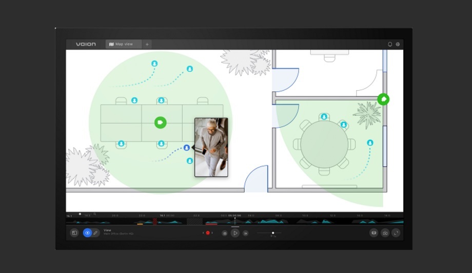Select topmost-left person marker with dotted trail
Screen dimensions: 472x273
click(x=154, y=64)
